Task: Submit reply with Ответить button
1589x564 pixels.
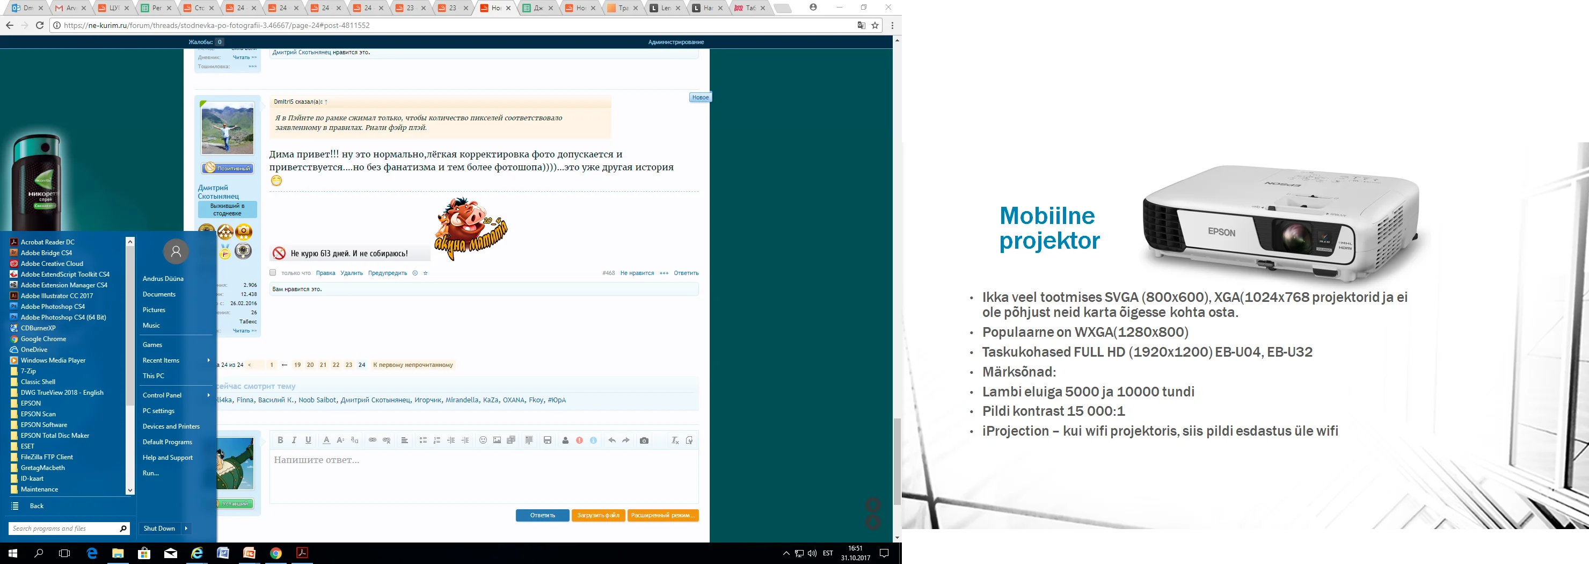Action: pos(542,515)
